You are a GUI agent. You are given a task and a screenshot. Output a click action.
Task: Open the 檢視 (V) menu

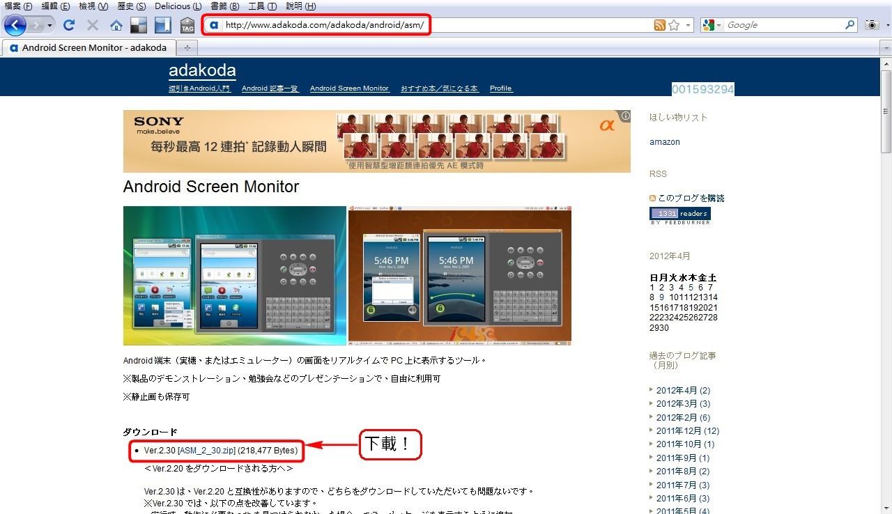pos(93,6)
